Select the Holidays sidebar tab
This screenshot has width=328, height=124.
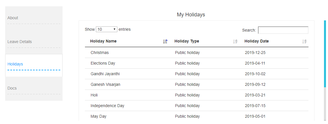coord(15,64)
